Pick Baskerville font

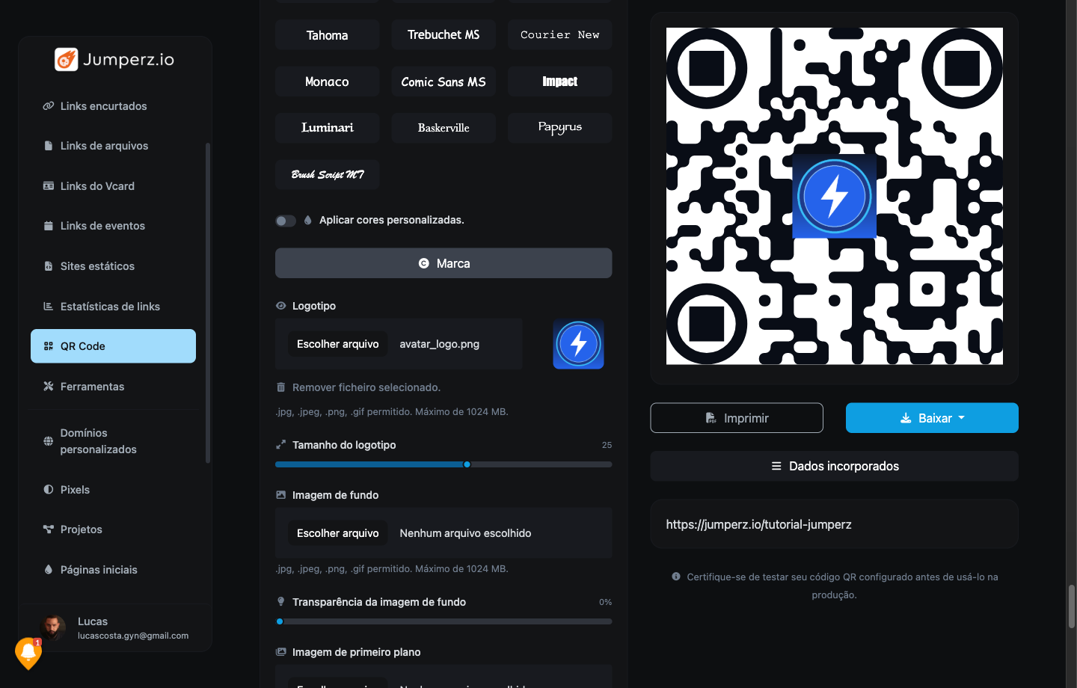tap(444, 128)
